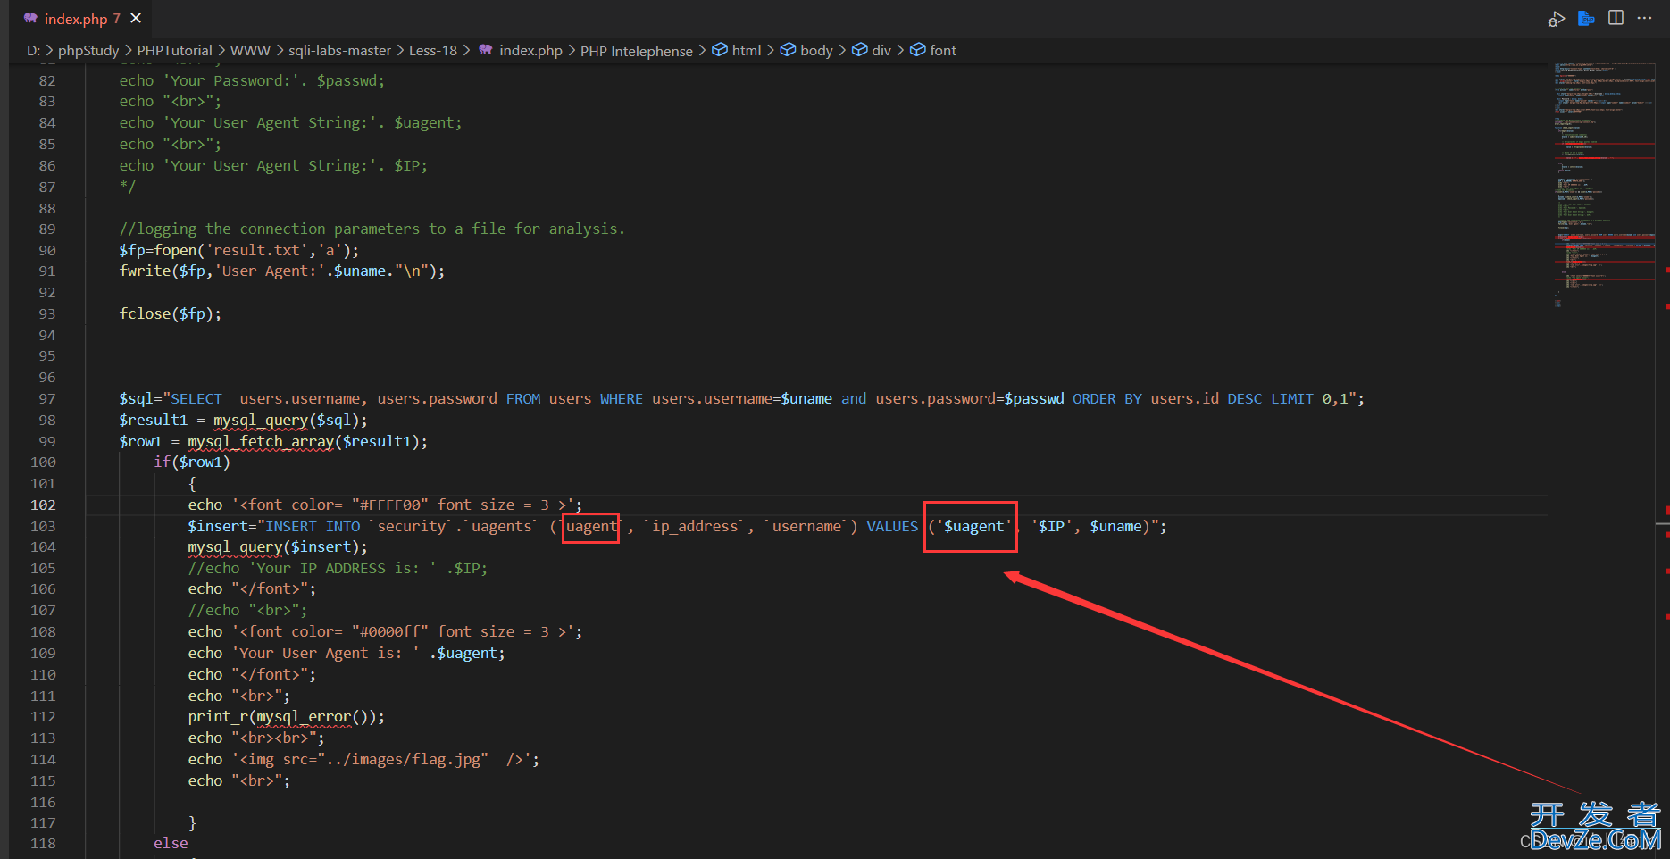Click $uagent on line 109
Screen dimensions: 1670x859
point(467,654)
